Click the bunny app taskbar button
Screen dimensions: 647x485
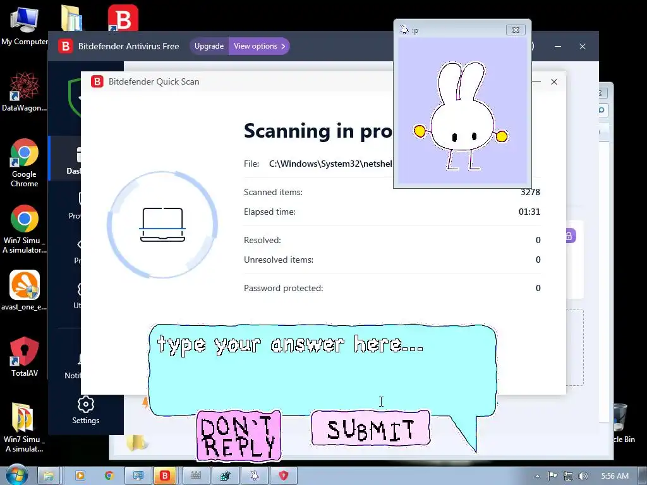[x=255, y=476]
